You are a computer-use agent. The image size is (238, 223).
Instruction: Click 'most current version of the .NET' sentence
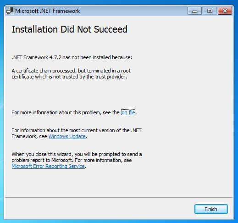(x=77, y=130)
